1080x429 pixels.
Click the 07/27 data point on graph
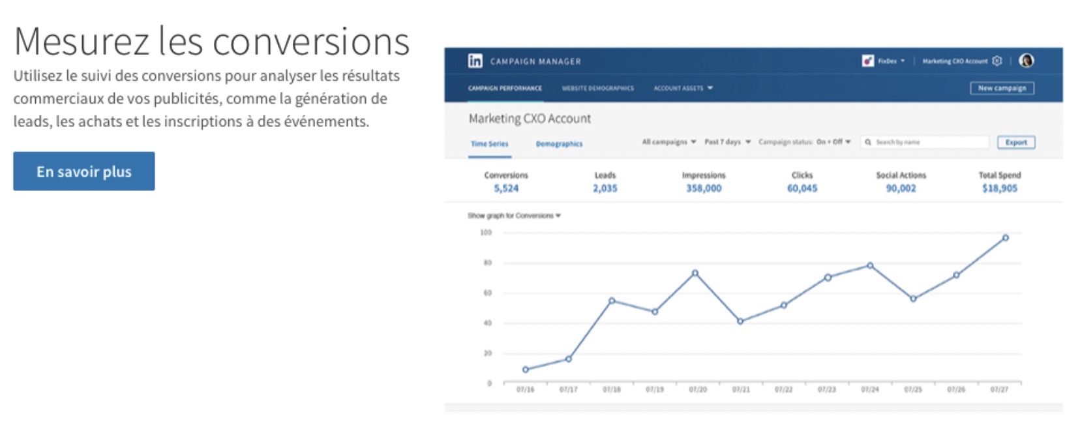point(1005,238)
